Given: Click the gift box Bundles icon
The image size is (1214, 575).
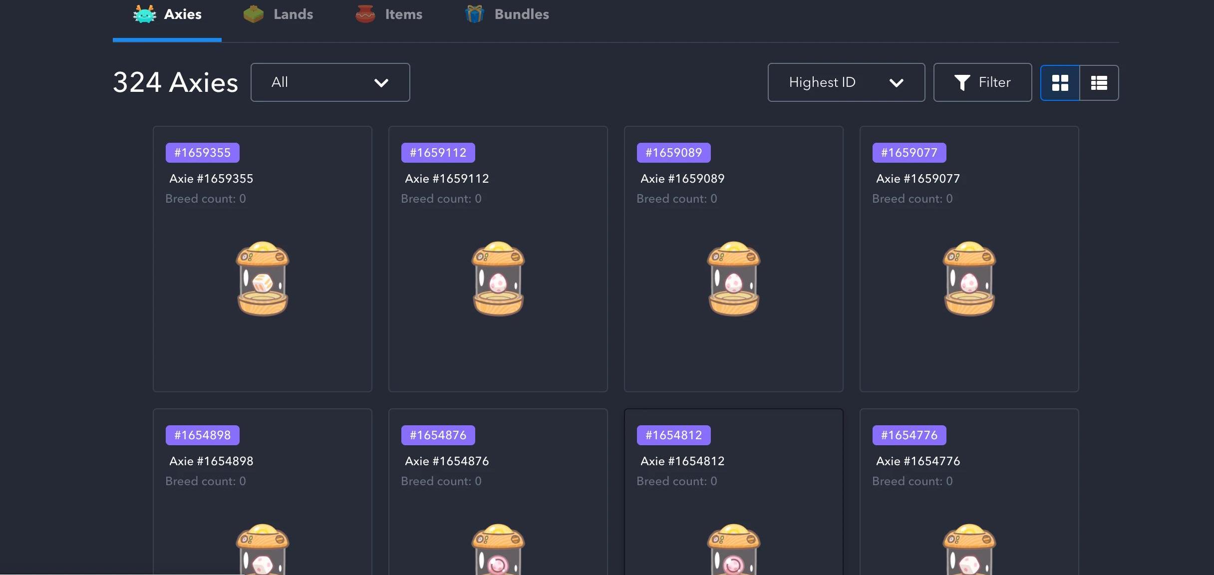Looking at the screenshot, I should click(x=475, y=14).
